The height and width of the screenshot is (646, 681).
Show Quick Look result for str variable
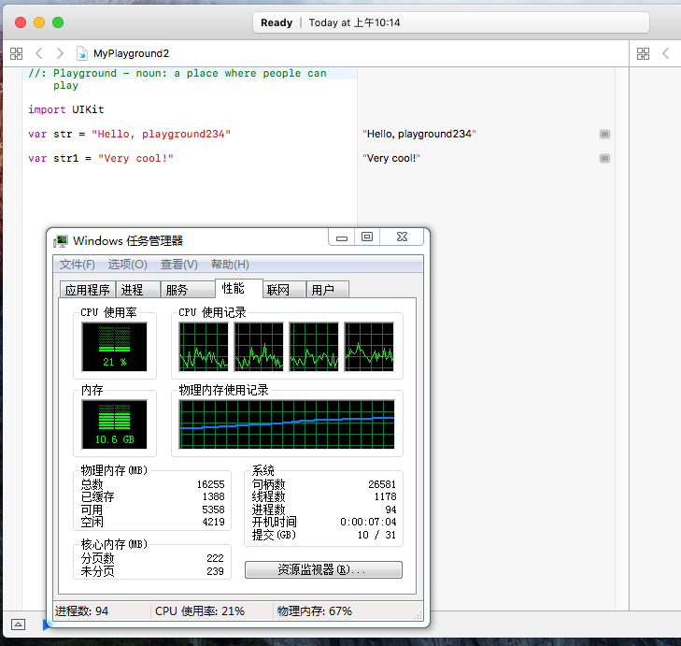point(604,135)
